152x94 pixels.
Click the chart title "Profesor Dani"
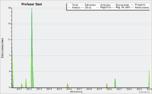pyautogui.click(x=32, y=4)
